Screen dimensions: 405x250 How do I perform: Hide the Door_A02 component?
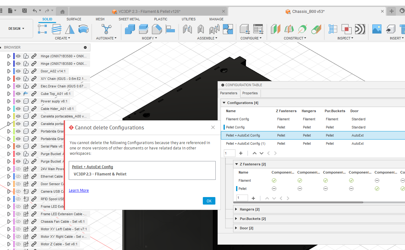pyautogui.click(x=18, y=71)
